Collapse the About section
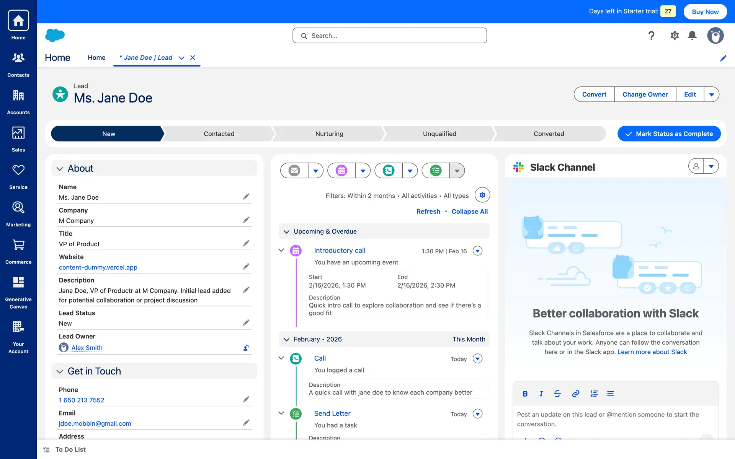 coord(60,169)
